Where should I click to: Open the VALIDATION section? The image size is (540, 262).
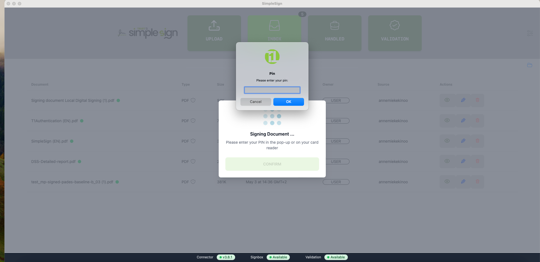click(395, 33)
